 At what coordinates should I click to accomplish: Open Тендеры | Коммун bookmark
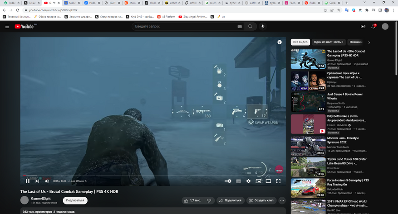(x=16, y=17)
